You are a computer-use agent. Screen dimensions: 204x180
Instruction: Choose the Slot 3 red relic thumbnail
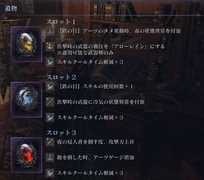(x=26, y=155)
